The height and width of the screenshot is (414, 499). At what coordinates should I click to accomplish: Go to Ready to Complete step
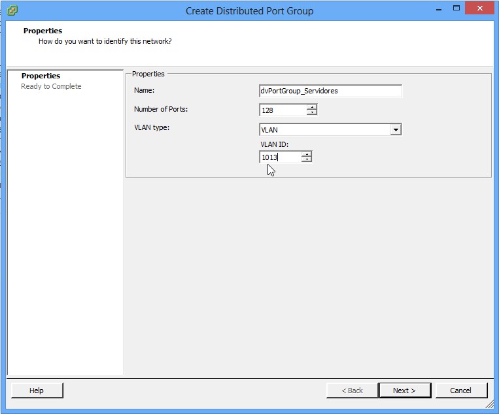point(51,86)
